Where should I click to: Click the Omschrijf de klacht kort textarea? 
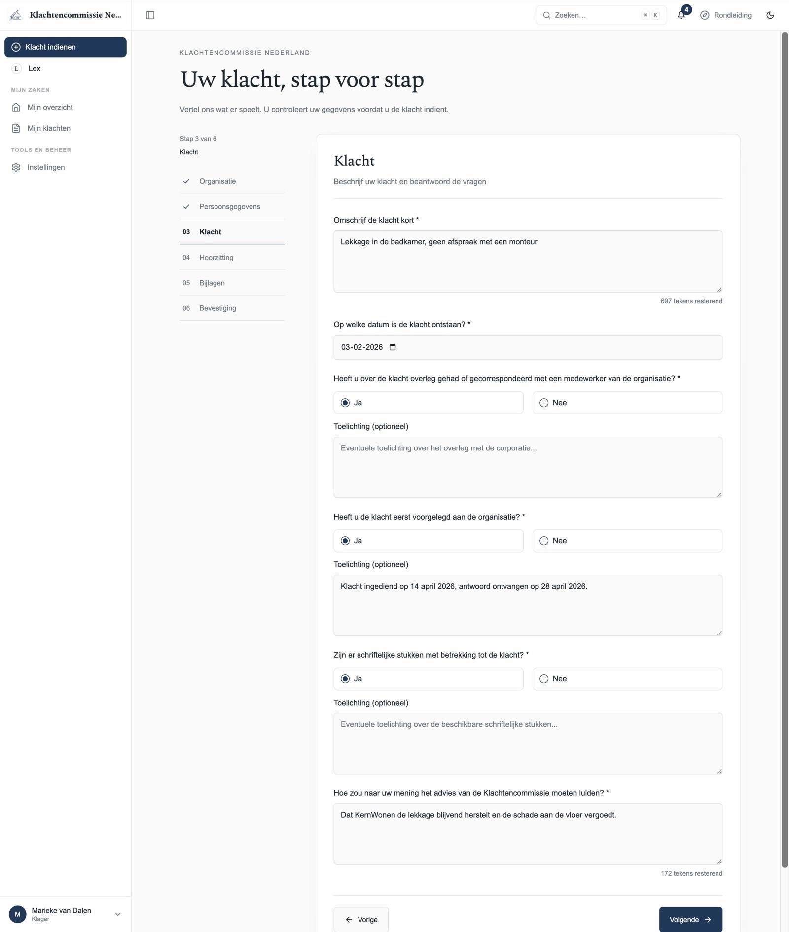pyautogui.click(x=528, y=261)
